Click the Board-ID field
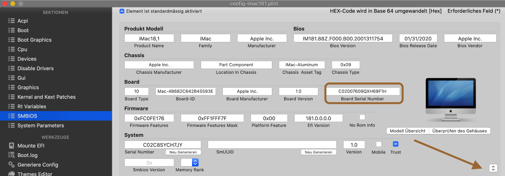The height and width of the screenshot is (176, 505). click(185, 91)
